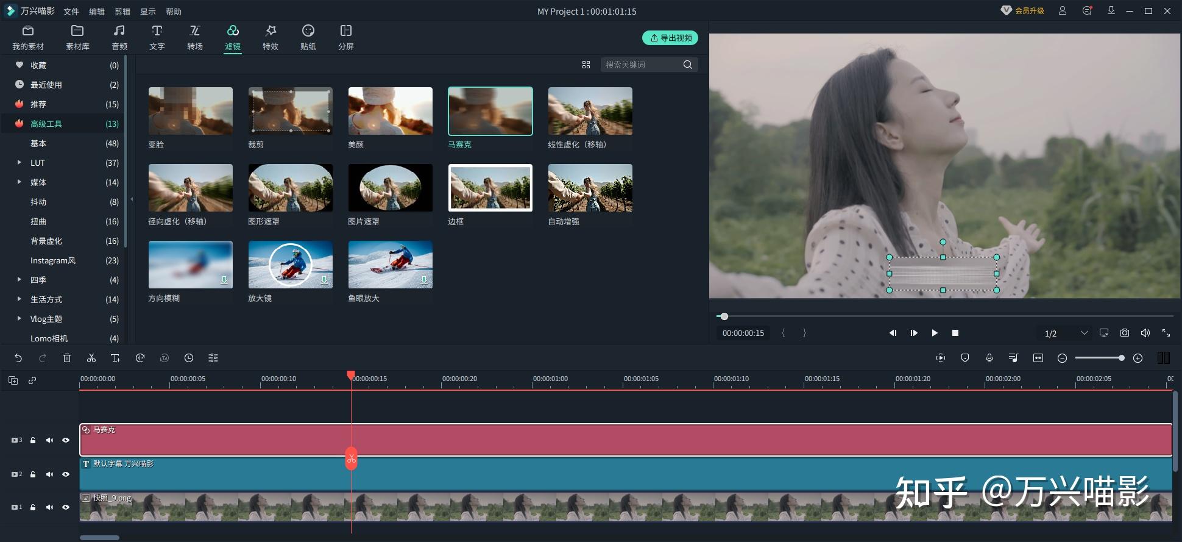Open the user account icon
The width and height of the screenshot is (1182, 542).
1063,11
